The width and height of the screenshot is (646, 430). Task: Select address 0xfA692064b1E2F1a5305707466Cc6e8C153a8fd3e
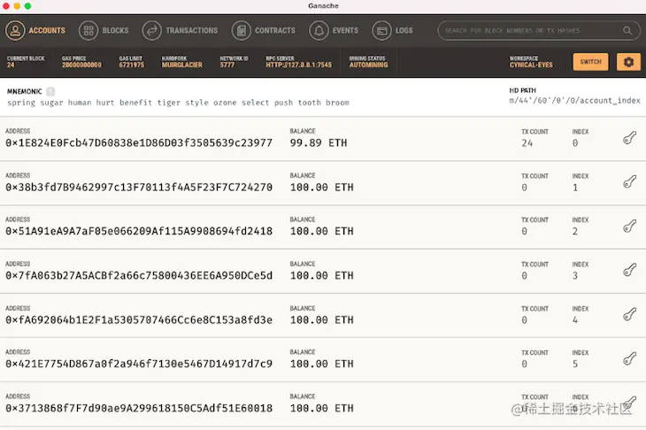coord(139,320)
